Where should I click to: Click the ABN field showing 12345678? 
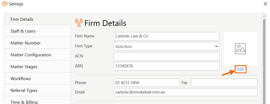(x=167, y=66)
